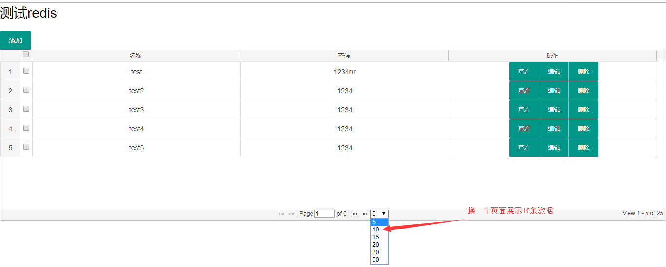Viewport: 666px width, 267px height.
Task: Click 查看 for row test4
Action: 524,129
